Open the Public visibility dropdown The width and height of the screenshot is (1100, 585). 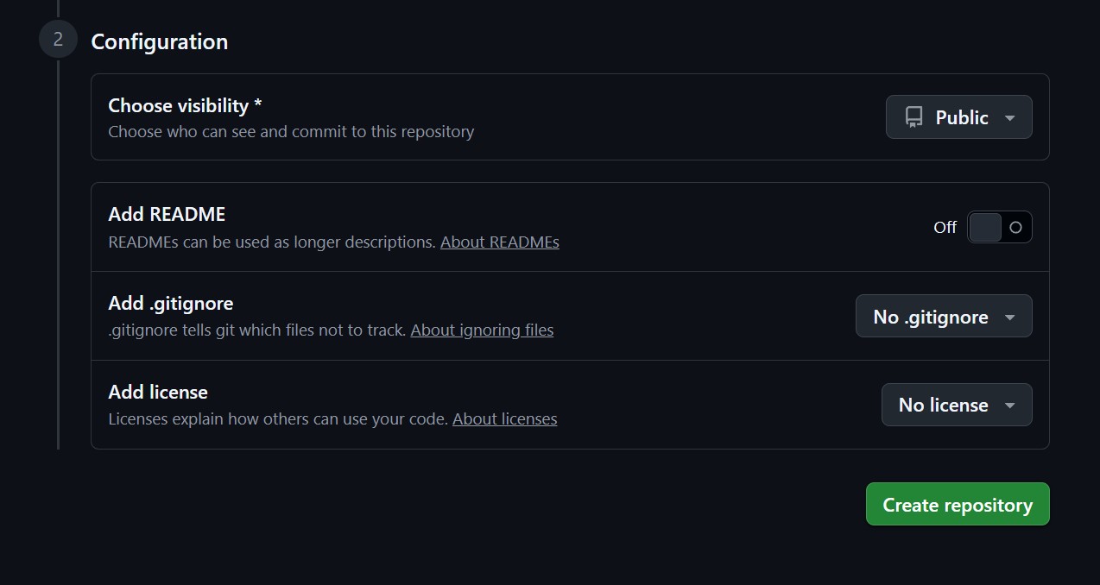coord(958,116)
